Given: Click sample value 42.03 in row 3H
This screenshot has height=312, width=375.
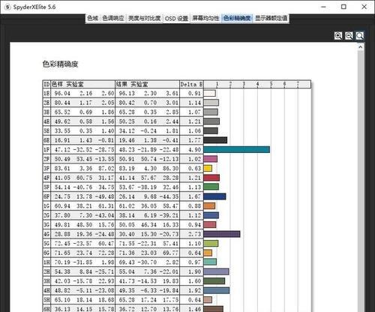Looking at the screenshot, I should click(x=62, y=280).
